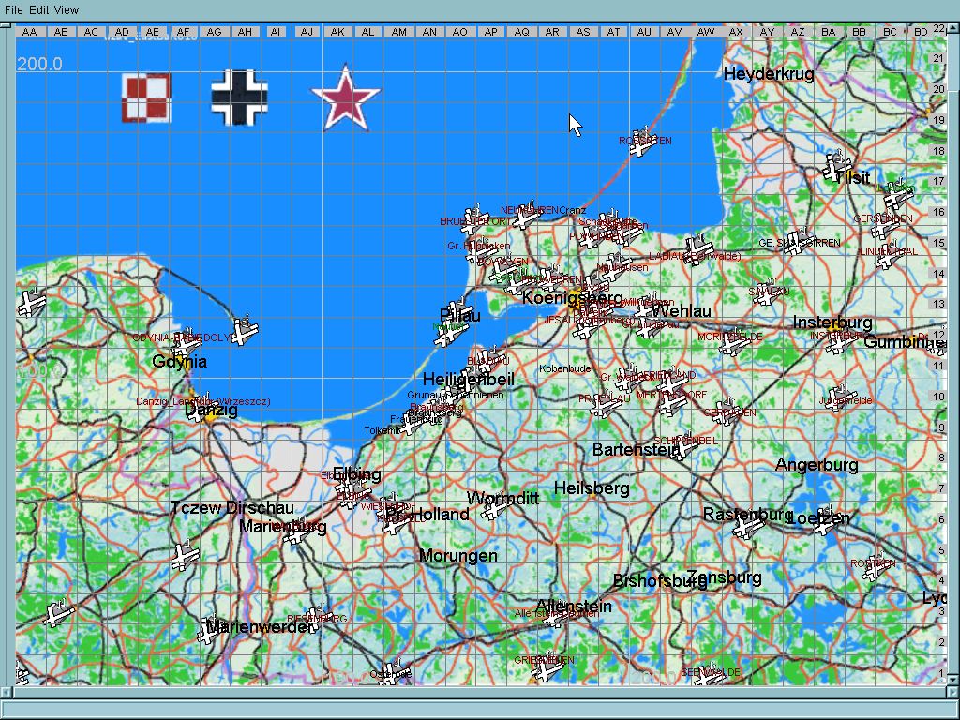Click the Juergenfelde airfield icon
The height and width of the screenshot is (720, 960).
(x=842, y=397)
